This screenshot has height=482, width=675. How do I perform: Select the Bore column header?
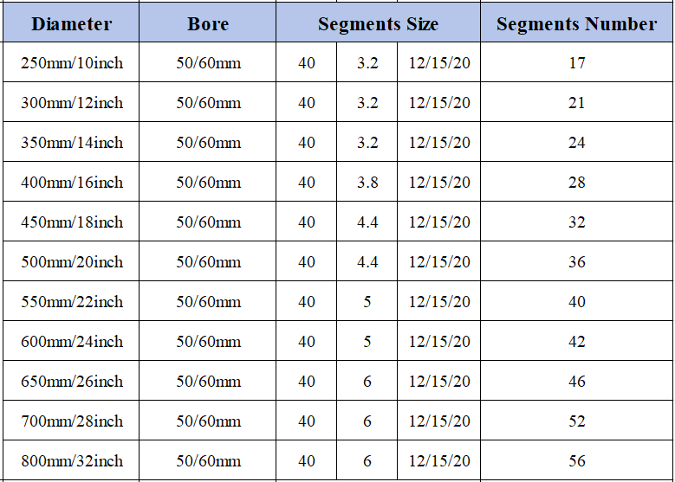coord(208,23)
